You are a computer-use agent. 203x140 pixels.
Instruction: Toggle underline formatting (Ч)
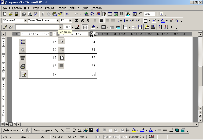pyautogui.click(x=88, y=21)
